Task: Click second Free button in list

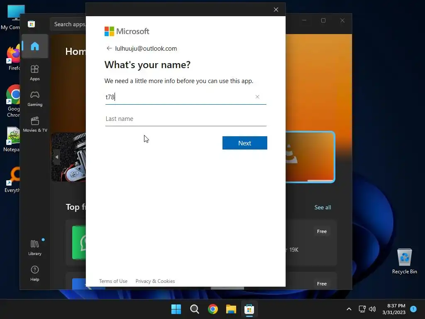Action: pyautogui.click(x=322, y=283)
